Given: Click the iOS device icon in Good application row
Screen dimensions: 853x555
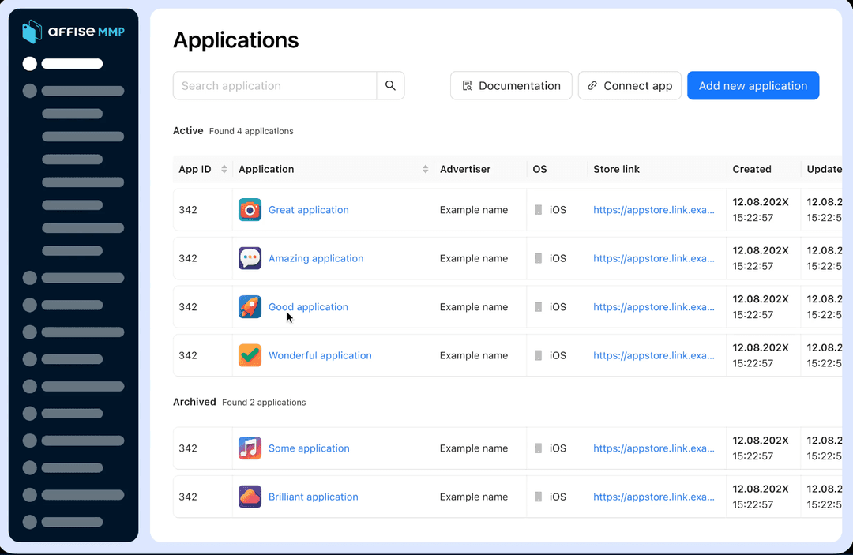Looking at the screenshot, I should (x=538, y=306).
